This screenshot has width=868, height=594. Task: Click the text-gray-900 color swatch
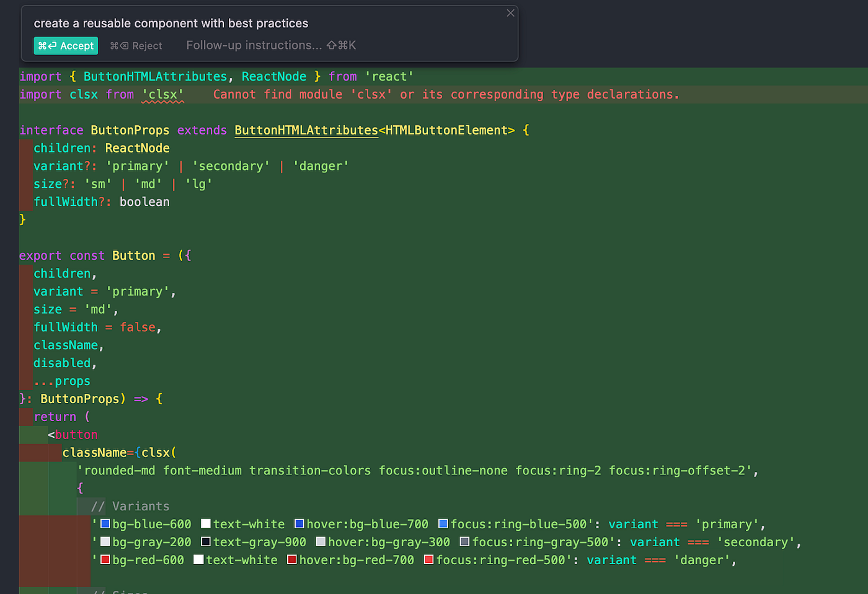tap(206, 542)
